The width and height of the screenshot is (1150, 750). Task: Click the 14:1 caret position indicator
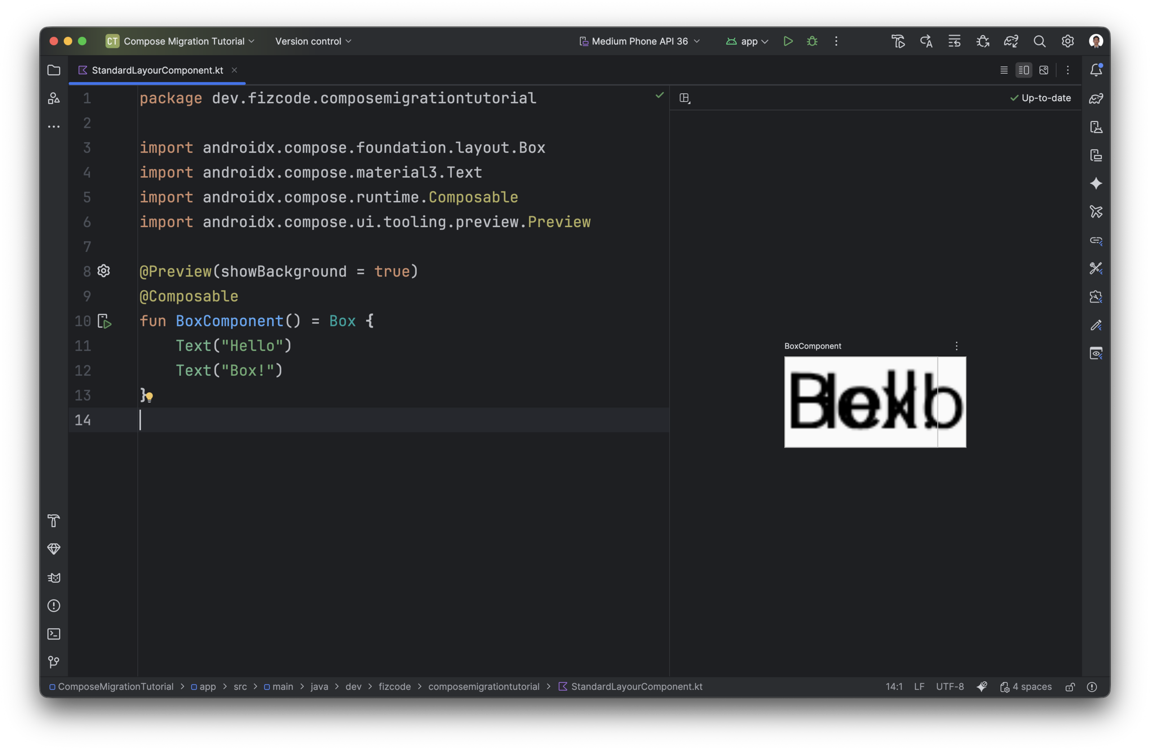[x=894, y=686]
